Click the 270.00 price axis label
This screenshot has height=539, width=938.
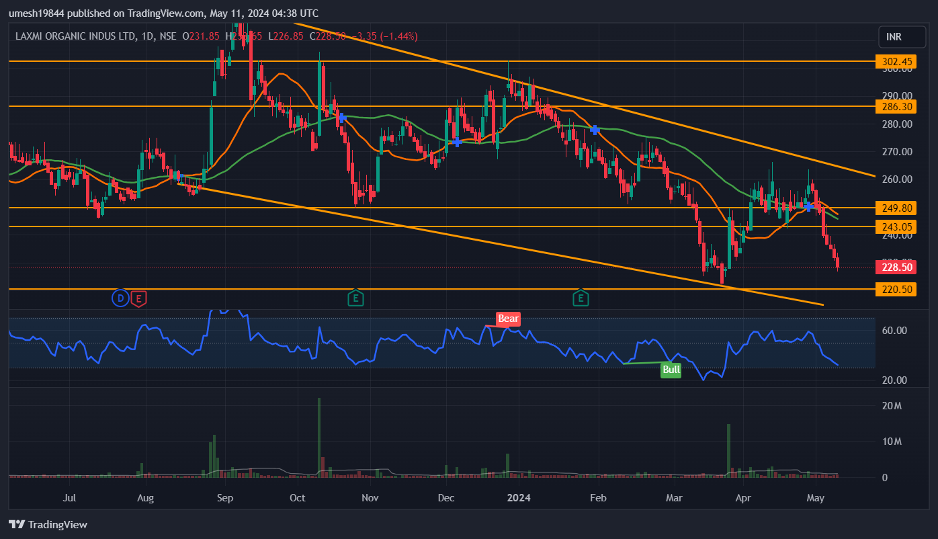coord(896,152)
